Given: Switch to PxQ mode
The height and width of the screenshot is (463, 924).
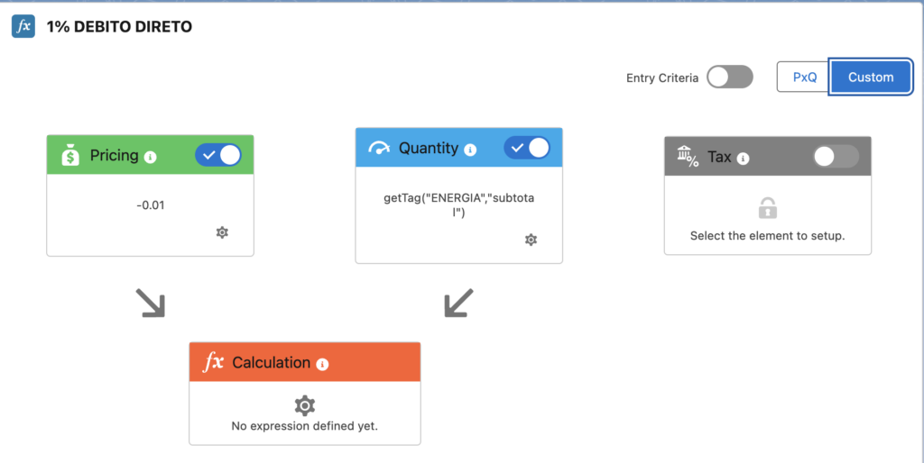Looking at the screenshot, I should (804, 77).
